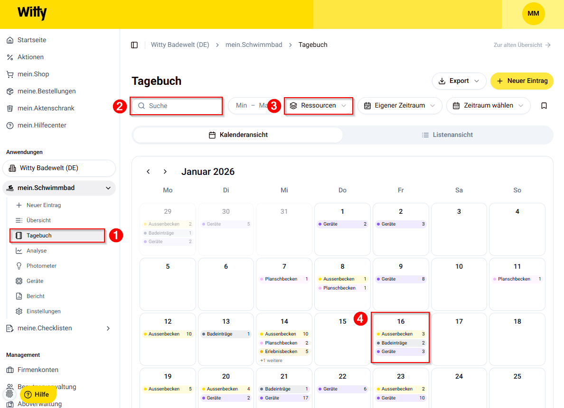Screen dimensions: 564x408
Task: Open Geräte 17 entry on day 21
Action: [x=284, y=398]
